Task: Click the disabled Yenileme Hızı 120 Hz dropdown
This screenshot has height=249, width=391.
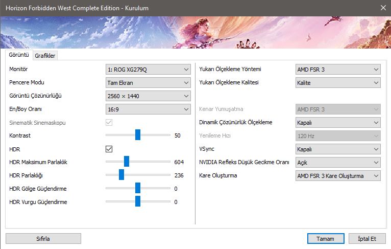Action: click(x=338, y=136)
